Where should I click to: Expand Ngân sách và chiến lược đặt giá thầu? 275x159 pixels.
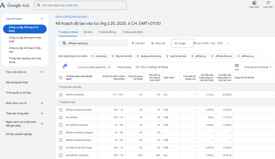[42, 124]
